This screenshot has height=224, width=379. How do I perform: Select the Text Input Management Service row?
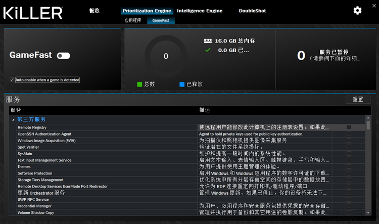click(x=191, y=160)
